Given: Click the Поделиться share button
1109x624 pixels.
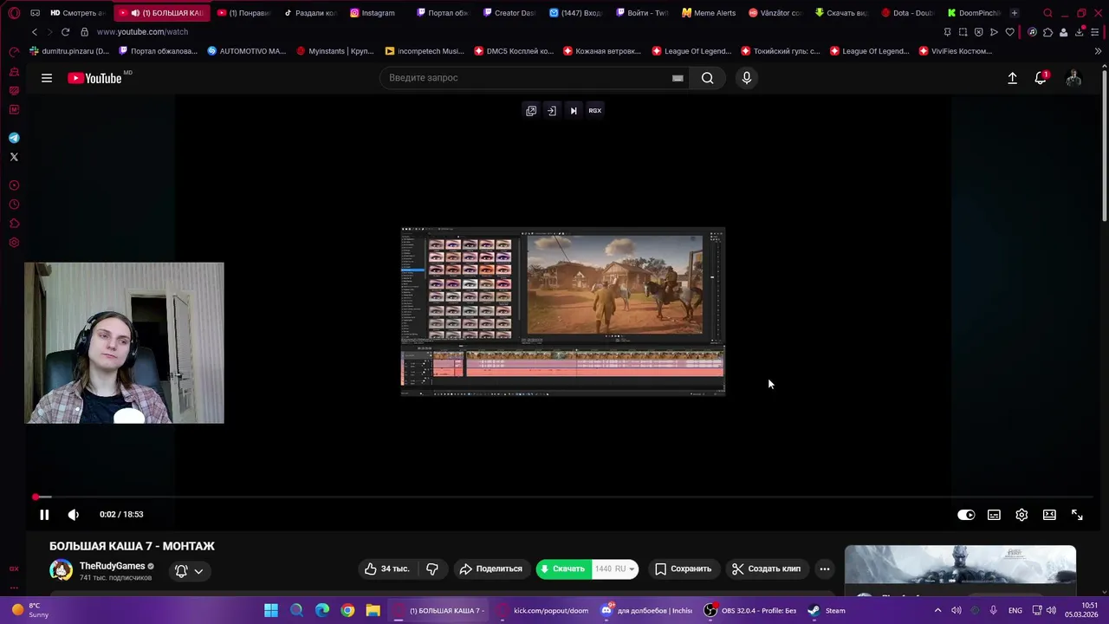Looking at the screenshot, I should tap(490, 569).
